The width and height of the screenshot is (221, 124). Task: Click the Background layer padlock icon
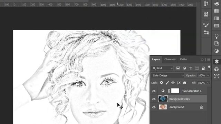[202, 107]
